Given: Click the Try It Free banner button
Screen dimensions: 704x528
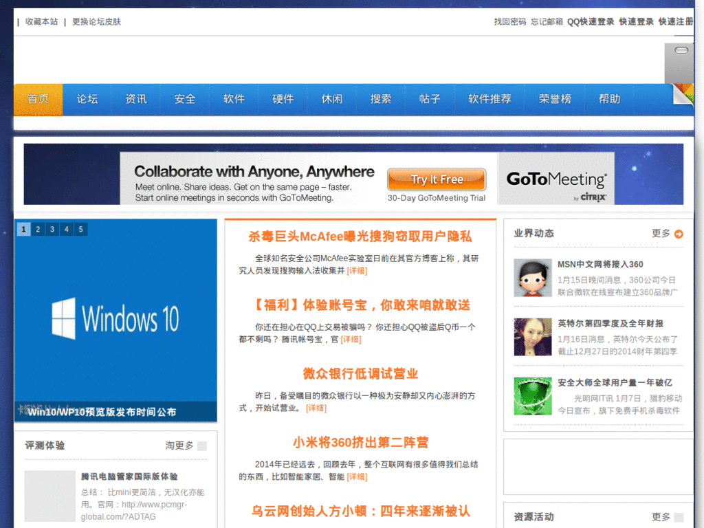Looking at the screenshot, I should (x=437, y=179).
